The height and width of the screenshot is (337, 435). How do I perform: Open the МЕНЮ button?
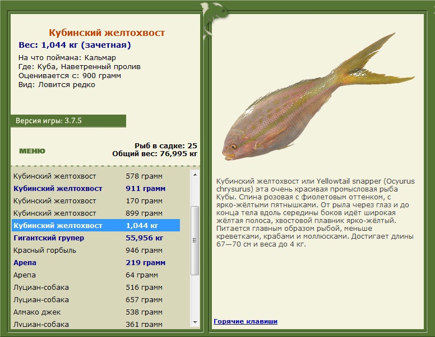(32, 151)
